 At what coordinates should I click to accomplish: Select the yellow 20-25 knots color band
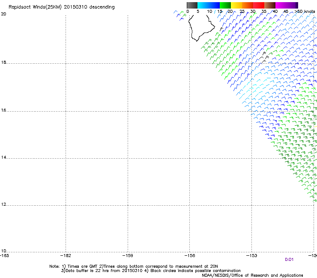[236, 5]
